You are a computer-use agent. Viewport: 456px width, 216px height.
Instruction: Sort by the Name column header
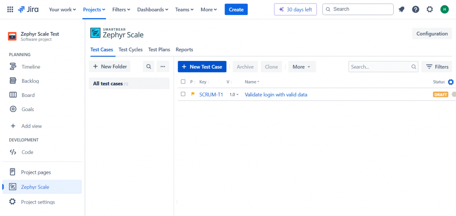point(252,82)
